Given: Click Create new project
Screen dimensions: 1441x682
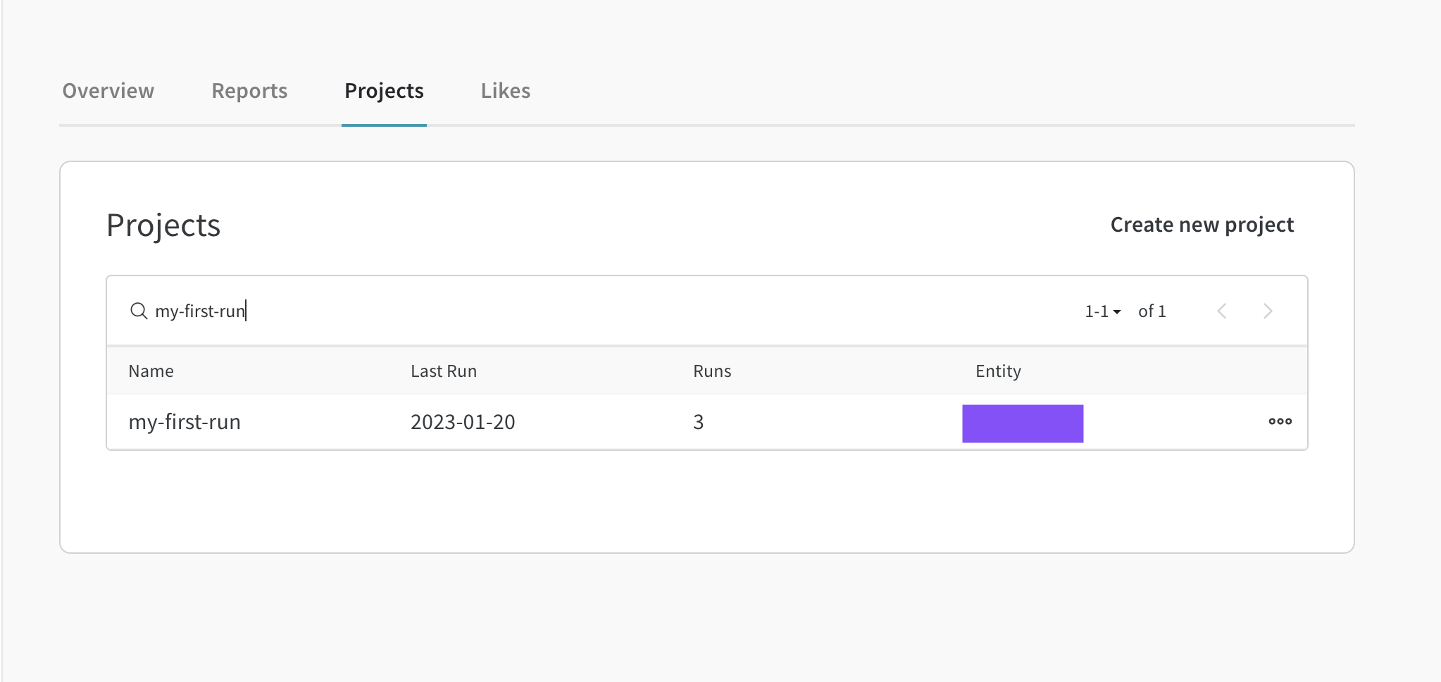Looking at the screenshot, I should [x=1202, y=225].
